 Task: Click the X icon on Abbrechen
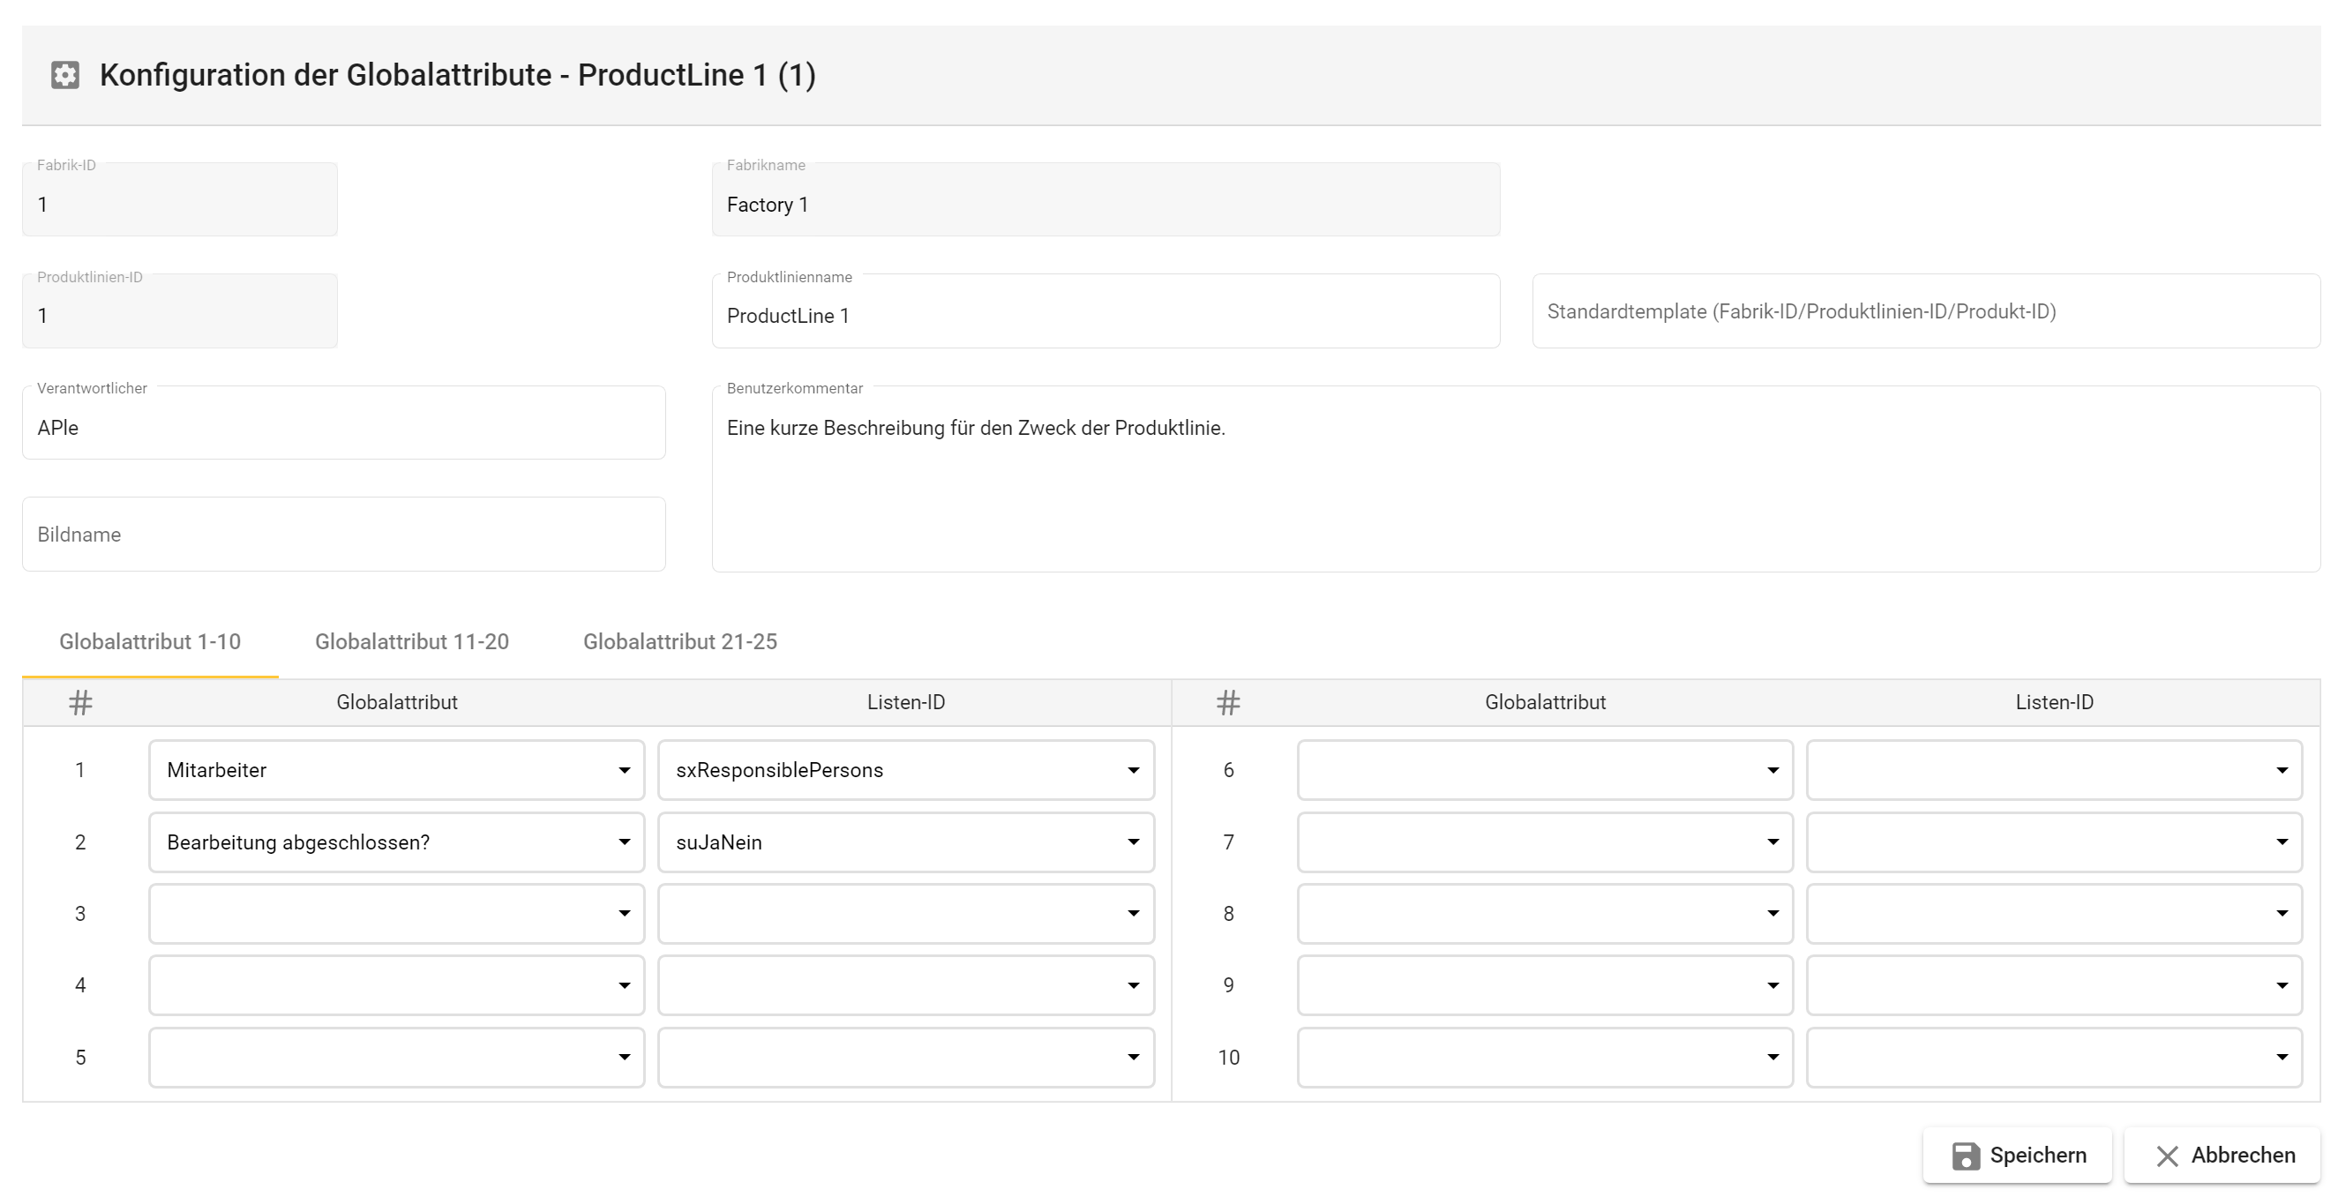(x=2168, y=1156)
